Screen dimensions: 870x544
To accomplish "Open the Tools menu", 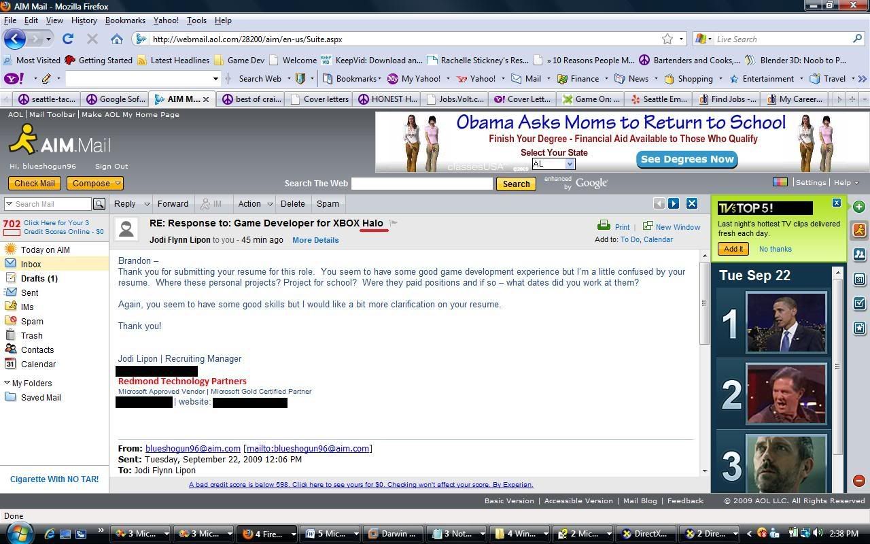I will point(196,20).
